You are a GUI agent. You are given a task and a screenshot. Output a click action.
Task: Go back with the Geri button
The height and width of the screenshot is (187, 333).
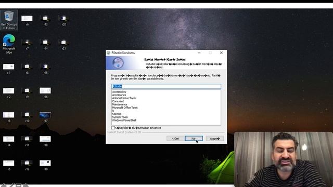point(175,139)
